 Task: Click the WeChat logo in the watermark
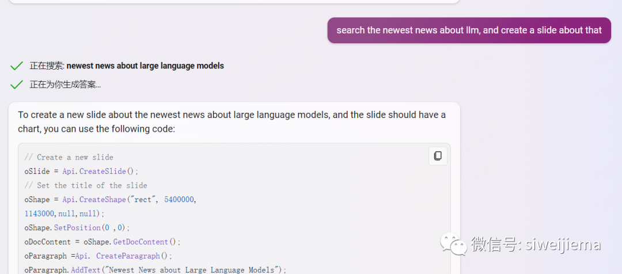pos(454,244)
